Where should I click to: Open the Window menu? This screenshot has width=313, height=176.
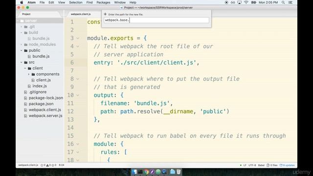120,2
